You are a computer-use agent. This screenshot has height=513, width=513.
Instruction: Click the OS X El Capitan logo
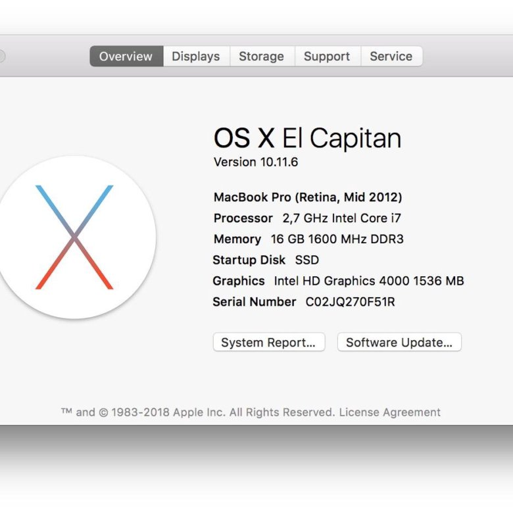74,237
